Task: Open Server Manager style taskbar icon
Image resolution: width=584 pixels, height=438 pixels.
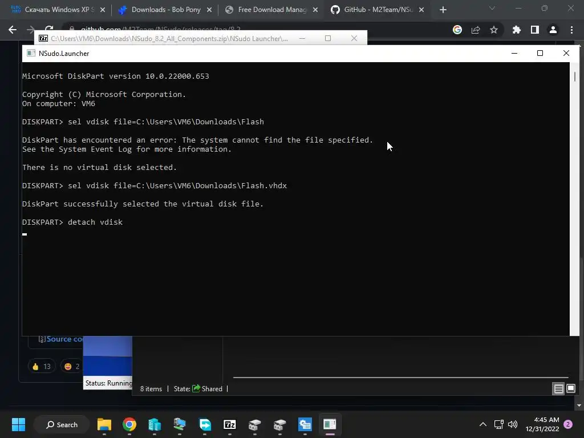Action: pos(305,424)
